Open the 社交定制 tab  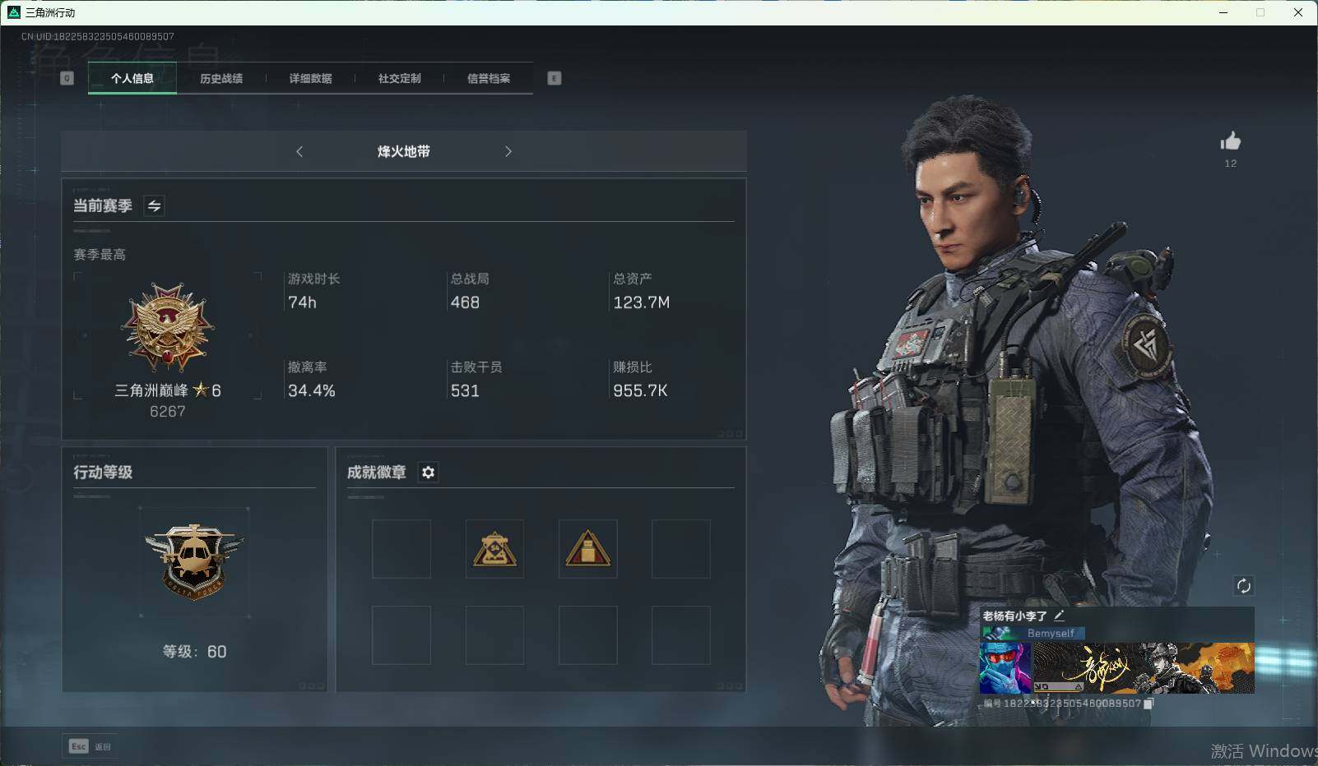tap(399, 78)
